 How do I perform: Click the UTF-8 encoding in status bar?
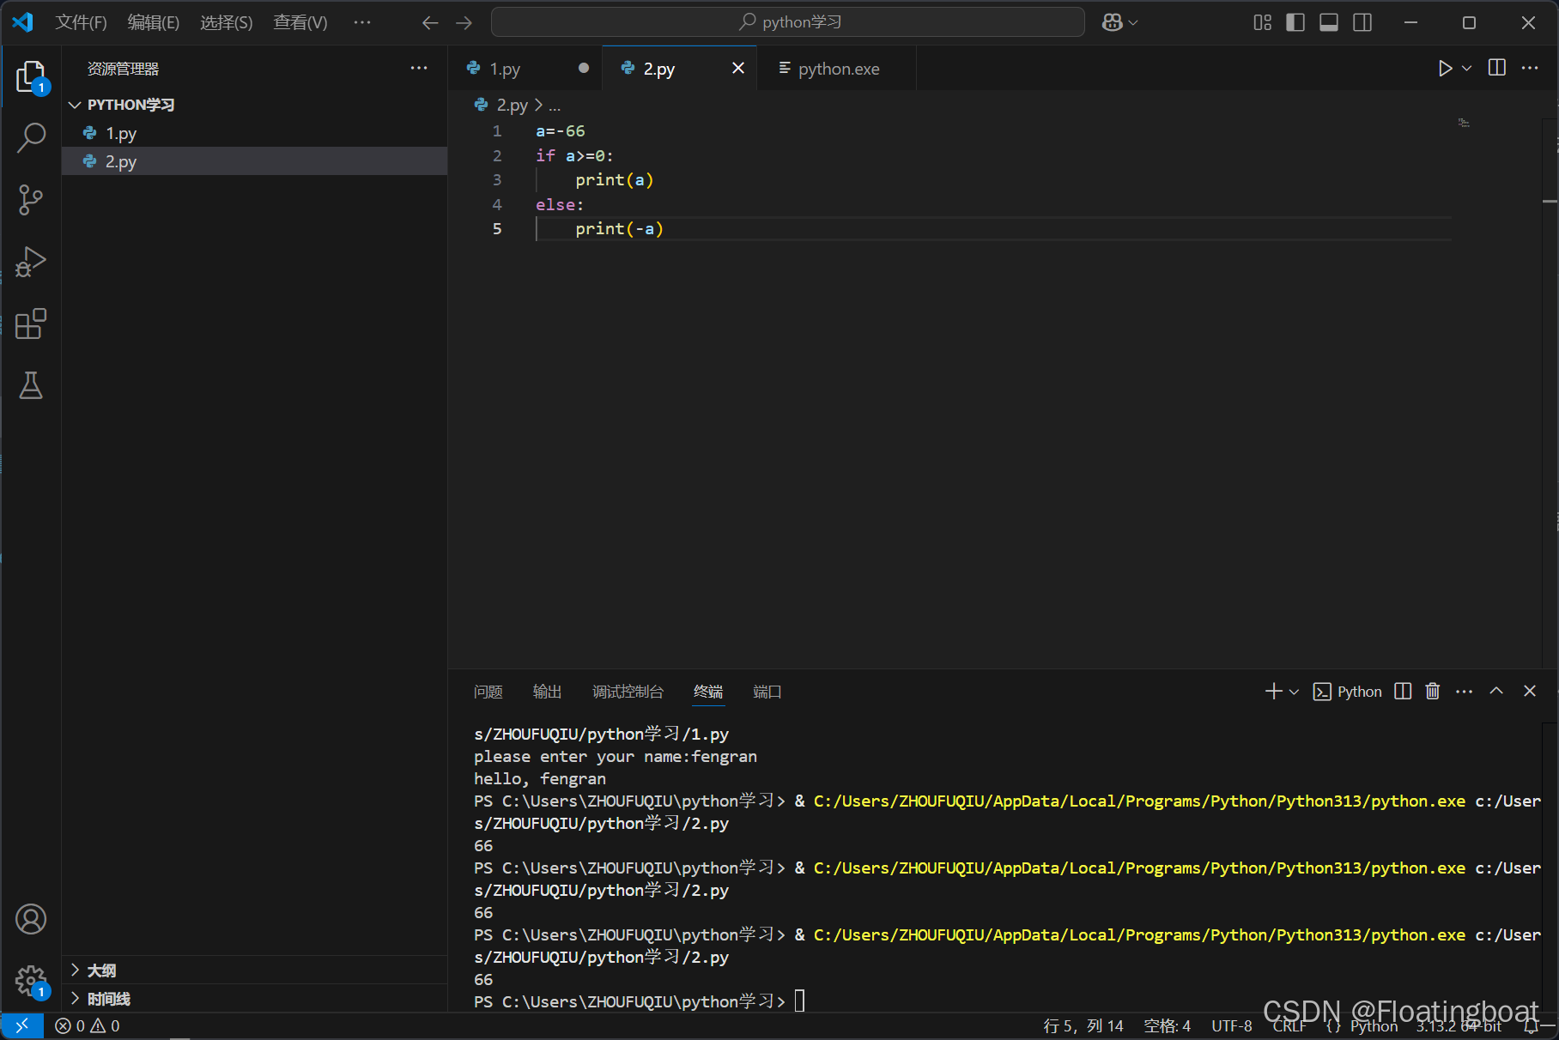pyautogui.click(x=1232, y=1025)
